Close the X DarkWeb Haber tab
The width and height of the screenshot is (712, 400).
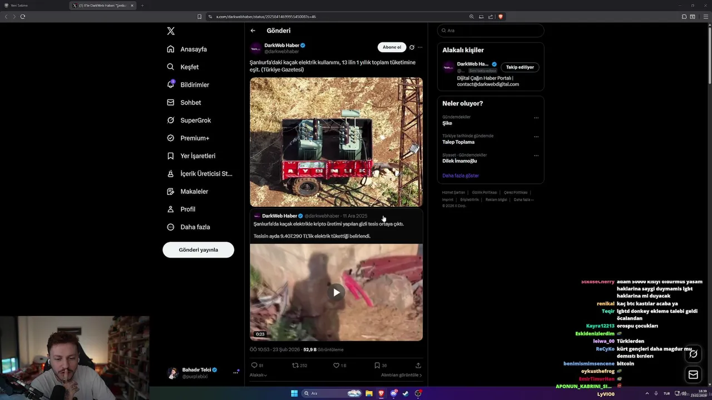tap(132, 6)
